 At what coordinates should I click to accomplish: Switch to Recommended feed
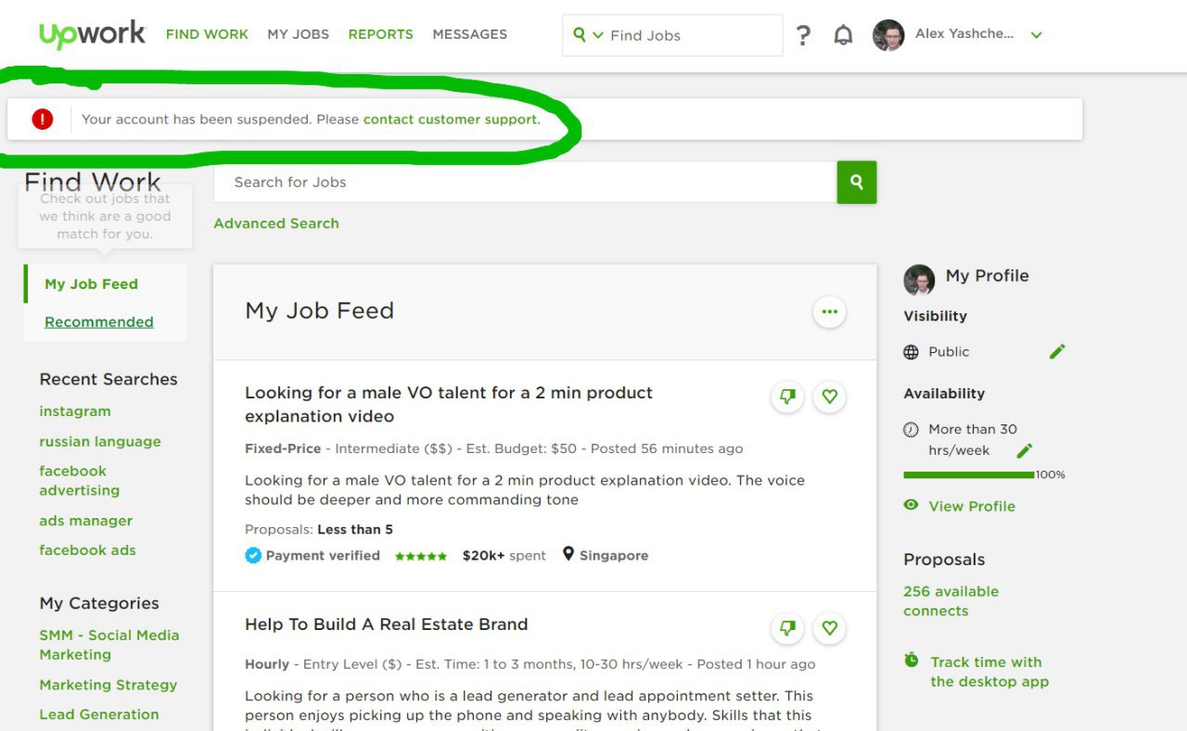pyautogui.click(x=99, y=322)
